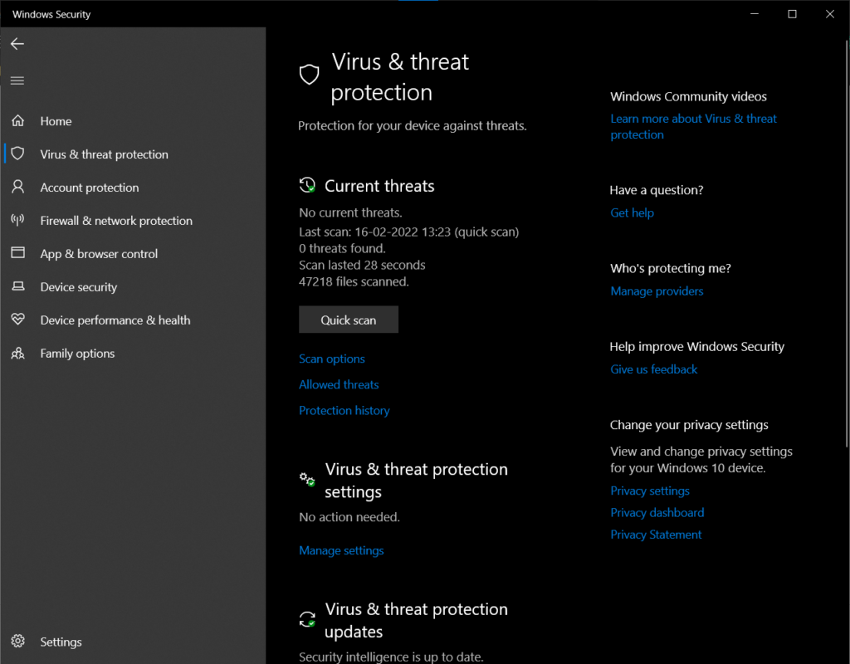Click the protection updates refresh icon

[x=307, y=619]
